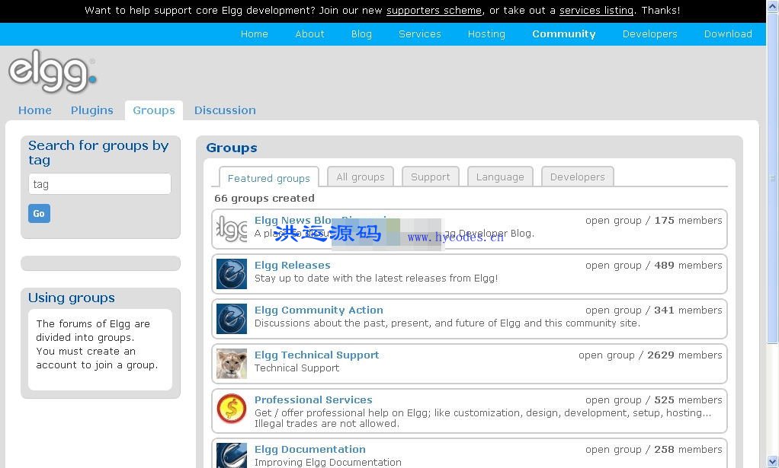Show the Developers groups tab
779x468 pixels.
pyautogui.click(x=577, y=177)
